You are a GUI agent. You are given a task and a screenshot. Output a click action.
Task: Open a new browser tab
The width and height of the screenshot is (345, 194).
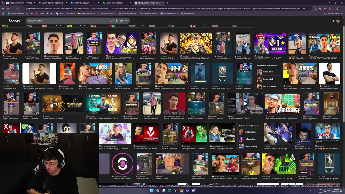point(168,3)
